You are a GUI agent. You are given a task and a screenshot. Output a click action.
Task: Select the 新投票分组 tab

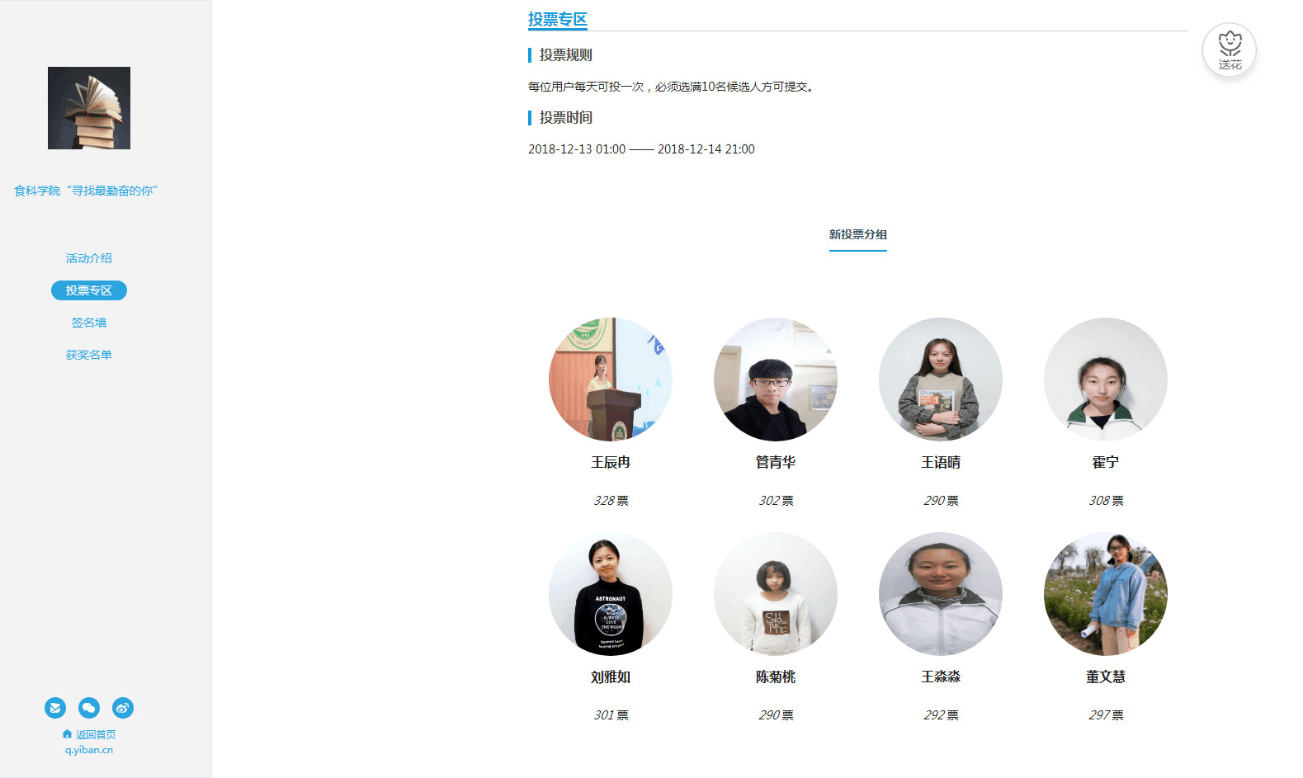point(858,235)
